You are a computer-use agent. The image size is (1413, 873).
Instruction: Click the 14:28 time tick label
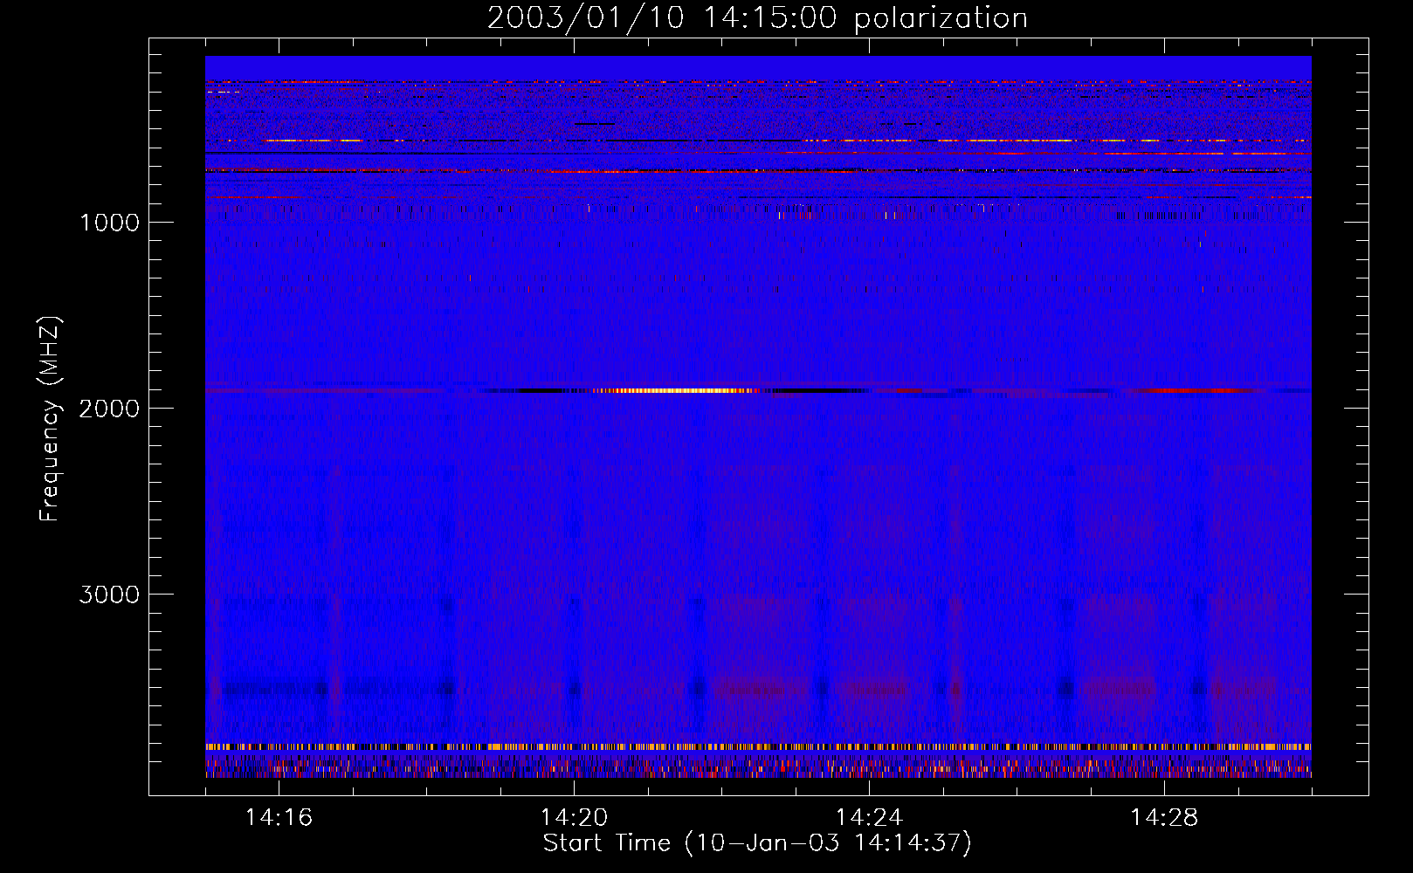(x=1164, y=817)
